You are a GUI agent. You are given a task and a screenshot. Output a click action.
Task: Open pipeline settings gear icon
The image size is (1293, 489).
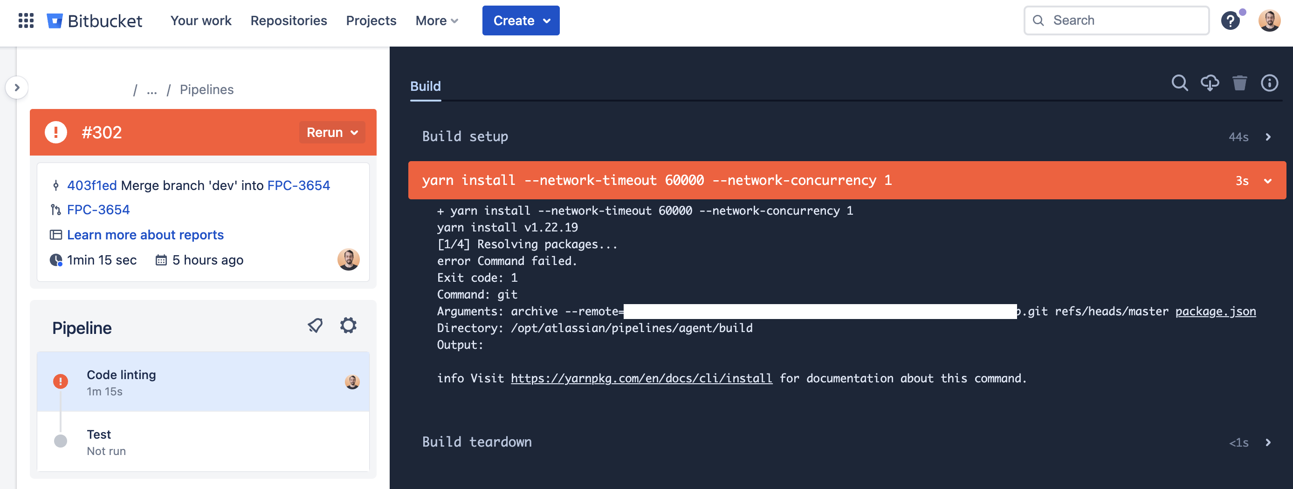coord(348,326)
